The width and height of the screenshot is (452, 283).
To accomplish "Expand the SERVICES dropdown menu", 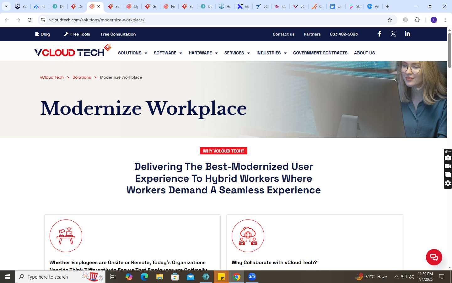I will (x=237, y=53).
